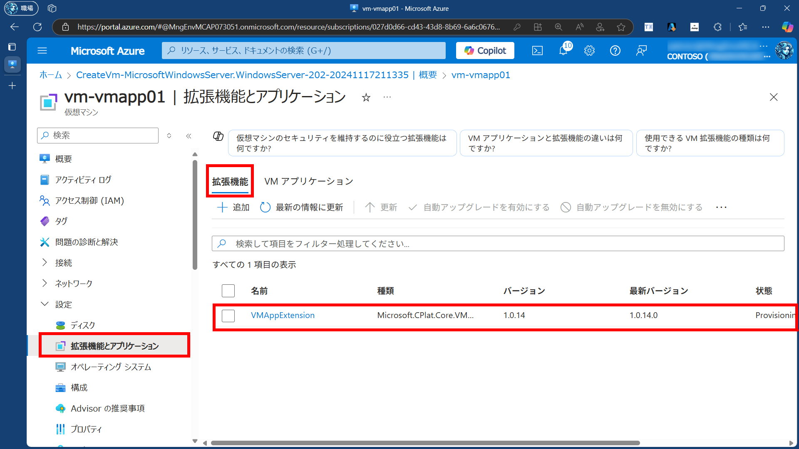The image size is (799, 449).
Task: Open the Azure portal hamburger menu
Action: pyautogui.click(x=42, y=51)
